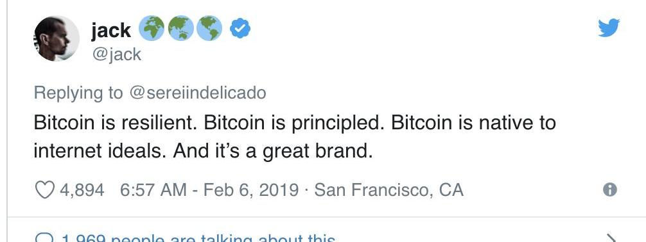Viewport: 646px width, 242px height.
Task: Like the tweet with the heart icon
Action: (x=44, y=190)
